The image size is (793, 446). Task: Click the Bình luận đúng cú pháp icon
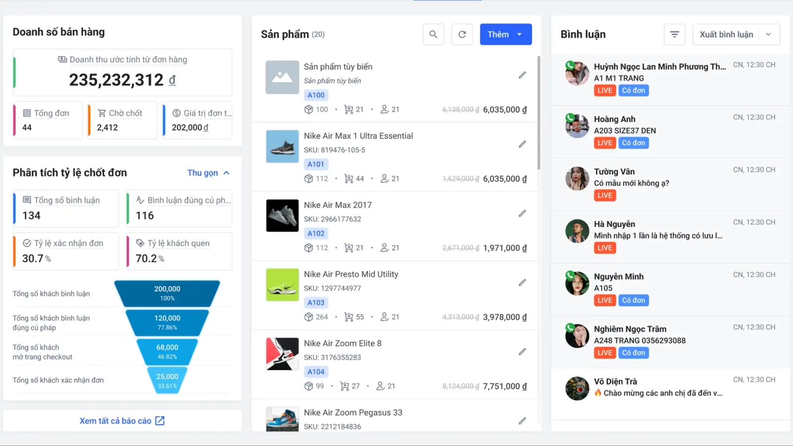140,200
